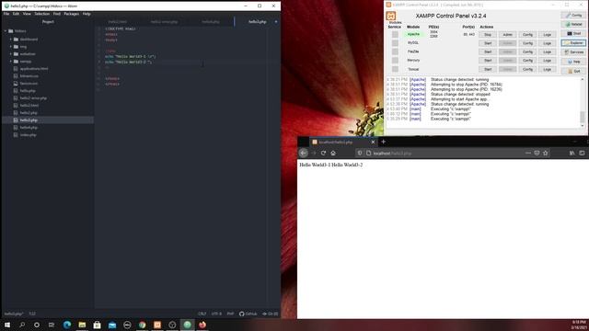Toggle the Tomcat service checkbox in XAMPP
Viewport: 589px width, 331px height.
tap(395, 70)
